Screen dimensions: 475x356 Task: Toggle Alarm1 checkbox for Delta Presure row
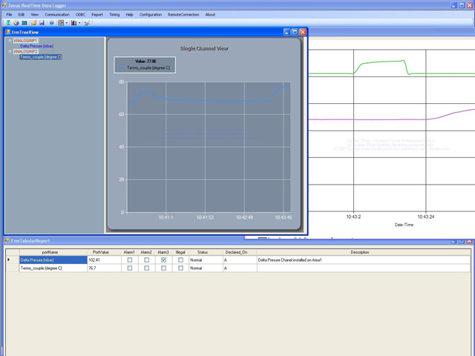click(130, 260)
